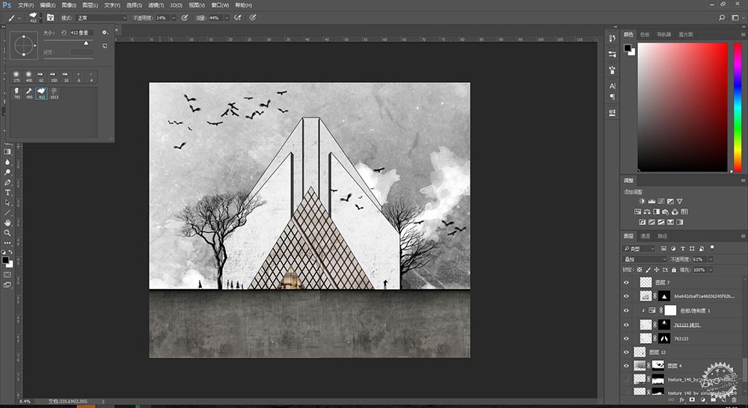Switch to the 色板 tab
The image size is (748, 408).
tap(645, 34)
